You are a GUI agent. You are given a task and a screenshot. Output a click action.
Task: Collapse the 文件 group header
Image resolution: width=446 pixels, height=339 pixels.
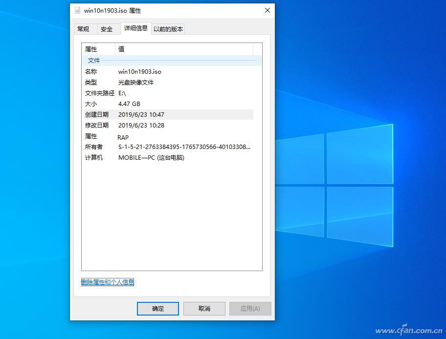pos(94,61)
